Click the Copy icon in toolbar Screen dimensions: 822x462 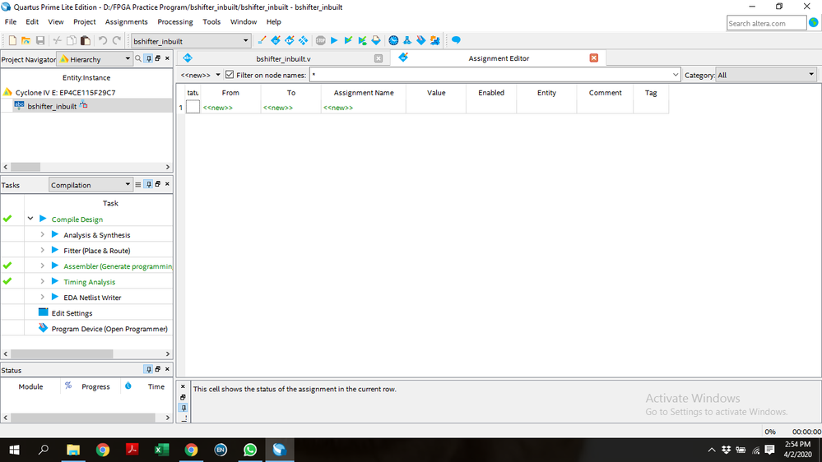coord(72,40)
